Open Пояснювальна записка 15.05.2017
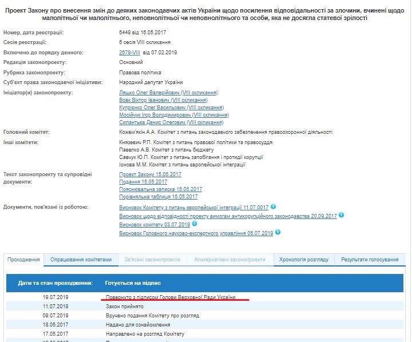This screenshot has width=412, height=342. coord(160,189)
